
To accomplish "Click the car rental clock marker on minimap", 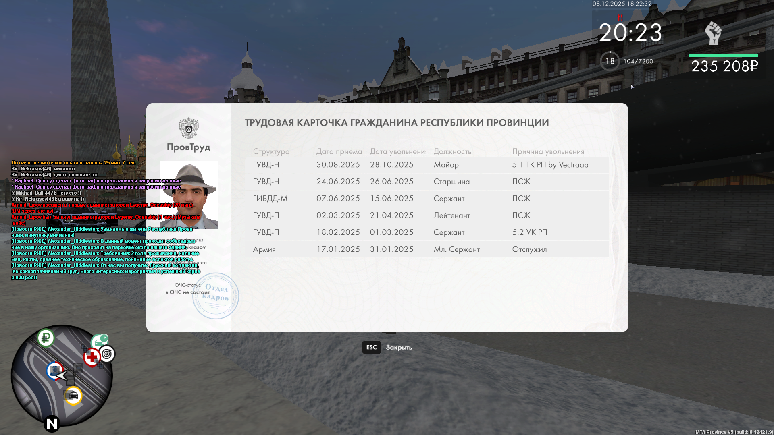I will point(100,341).
